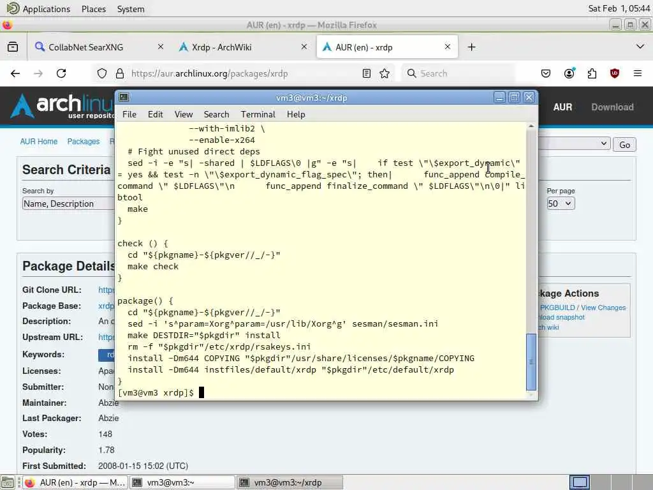Switch to vm3@vm3:~/xrdp taskbar button
This screenshot has width=653, height=490.
coord(290,482)
